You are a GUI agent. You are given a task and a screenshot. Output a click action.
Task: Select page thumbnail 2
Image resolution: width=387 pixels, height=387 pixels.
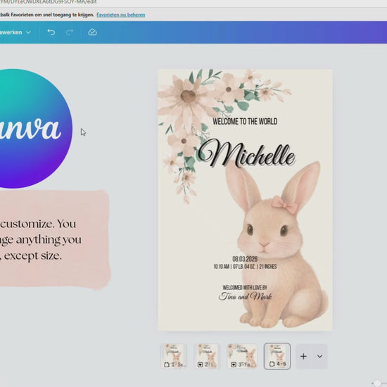pyautogui.click(x=207, y=356)
